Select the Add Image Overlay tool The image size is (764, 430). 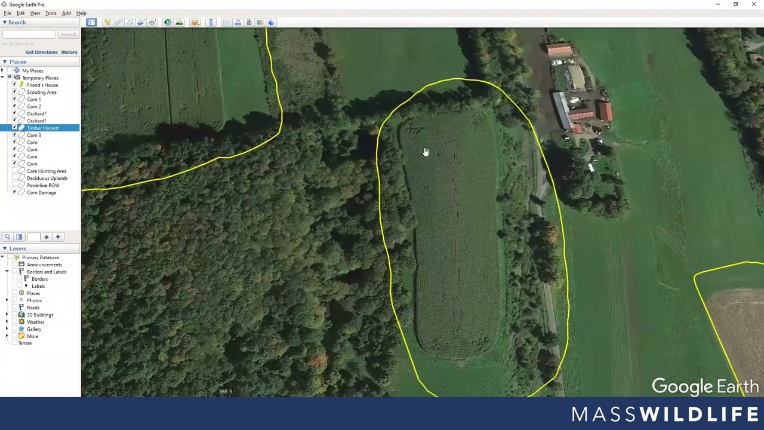tap(141, 22)
